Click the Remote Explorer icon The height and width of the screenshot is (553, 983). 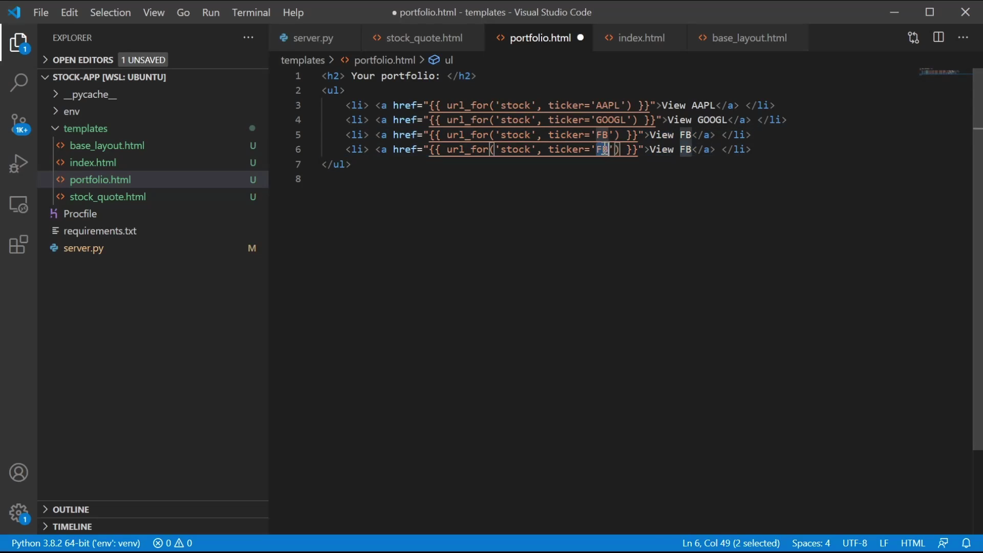click(x=18, y=203)
